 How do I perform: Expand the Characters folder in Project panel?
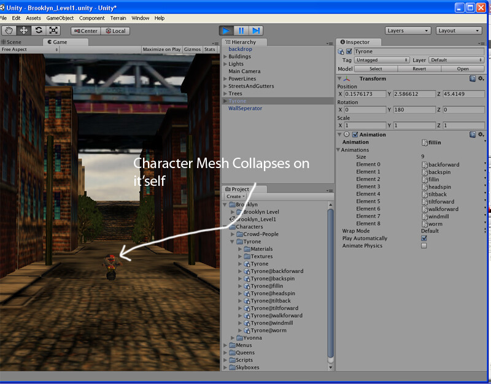coord(226,226)
